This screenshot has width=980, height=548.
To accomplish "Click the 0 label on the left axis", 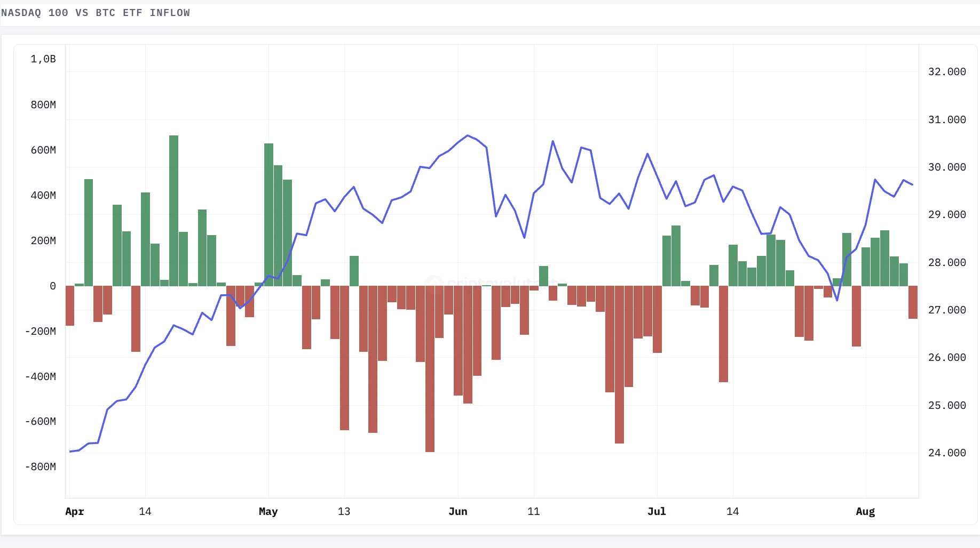I will (53, 286).
